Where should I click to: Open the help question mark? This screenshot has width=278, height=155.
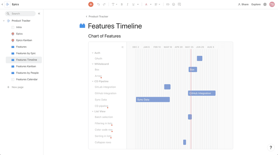(x=271, y=148)
